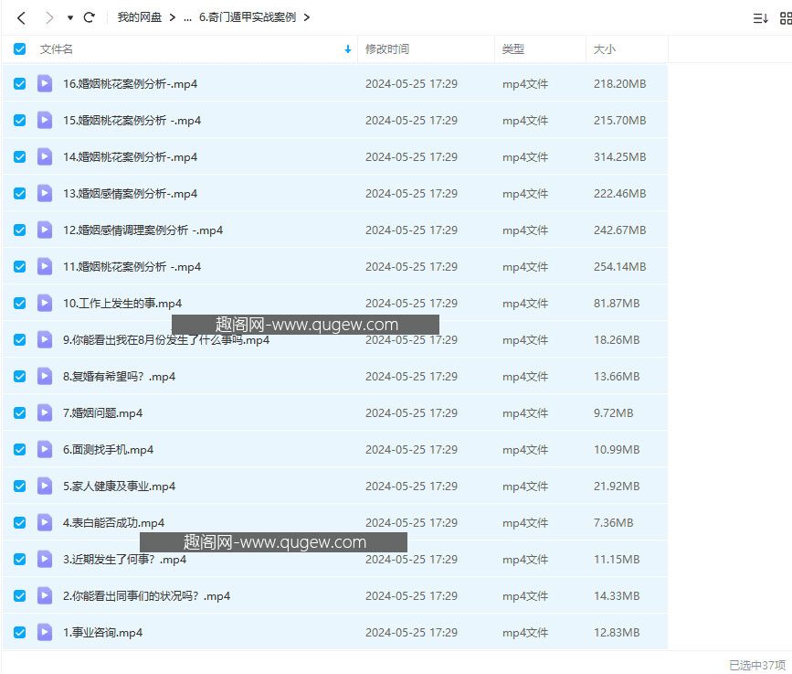This screenshot has height=674, width=792.
Task: Uncheck 6.面测找手机 checkbox
Action: pos(20,450)
